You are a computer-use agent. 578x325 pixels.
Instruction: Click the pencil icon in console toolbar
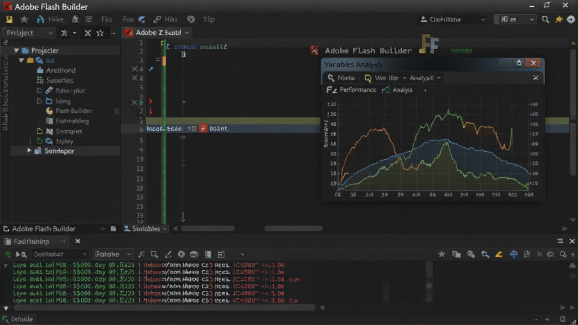click(x=168, y=254)
